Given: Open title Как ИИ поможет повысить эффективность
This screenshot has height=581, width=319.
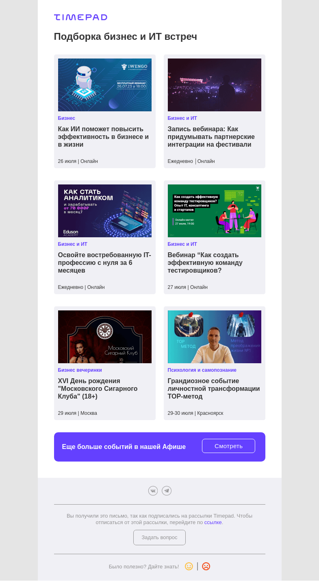Looking at the screenshot, I should (x=104, y=137).
